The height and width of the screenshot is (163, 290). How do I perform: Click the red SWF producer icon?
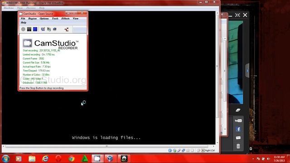(67, 29)
